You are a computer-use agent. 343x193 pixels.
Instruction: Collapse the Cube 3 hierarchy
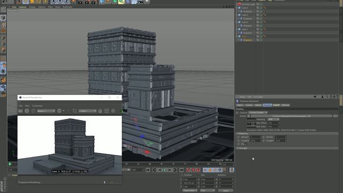tap(237, 15)
